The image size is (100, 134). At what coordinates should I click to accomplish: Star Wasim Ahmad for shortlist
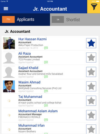tap(91, 86)
